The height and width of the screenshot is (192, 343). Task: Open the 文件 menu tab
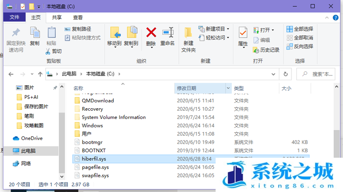[14, 17]
